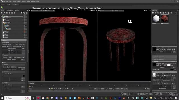Open the Full Quality dropdown
Viewport: 179px width, 100px height.
tap(118, 11)
